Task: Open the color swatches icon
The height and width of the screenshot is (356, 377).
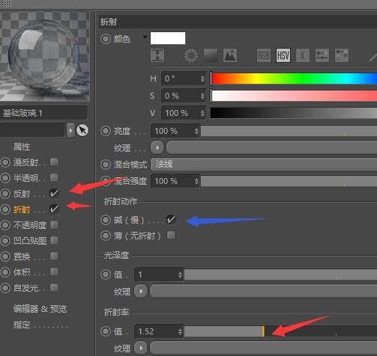Action: click(x=342, y=55)
